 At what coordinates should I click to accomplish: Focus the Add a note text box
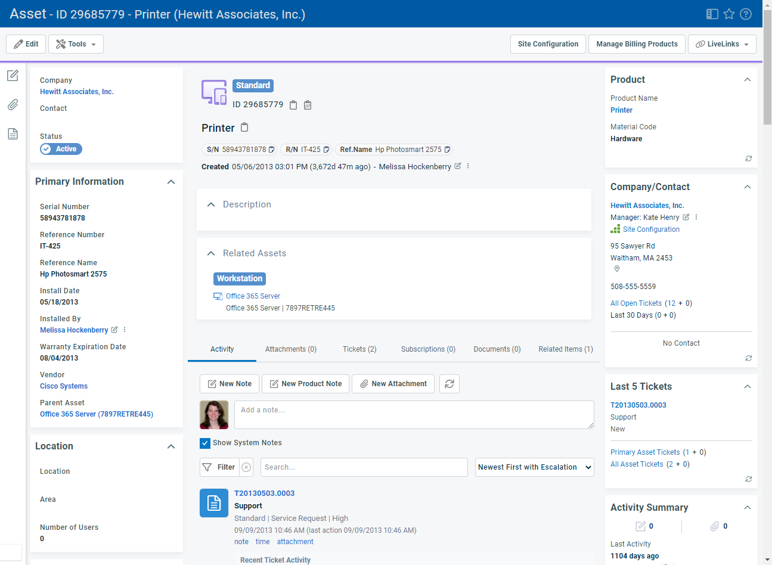coord(414,415)
